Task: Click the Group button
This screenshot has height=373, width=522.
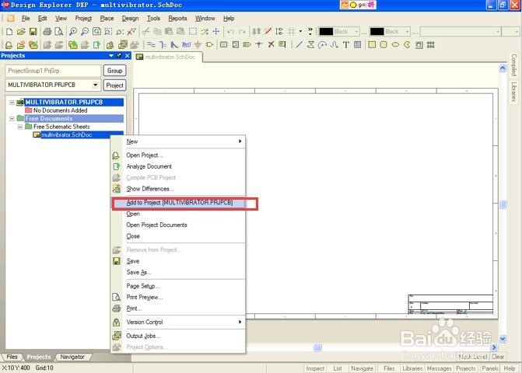Action: coord(114,71)
